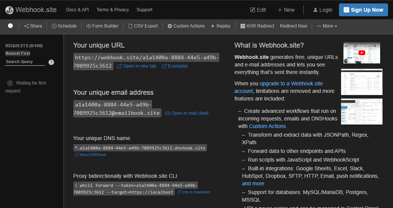Click the XHR Redirect arrow icon
Image resolution: width=393 pixels, height=208 pixels.
pos(242,26)
